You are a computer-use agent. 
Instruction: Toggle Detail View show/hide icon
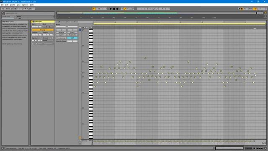tap(265, 148)
